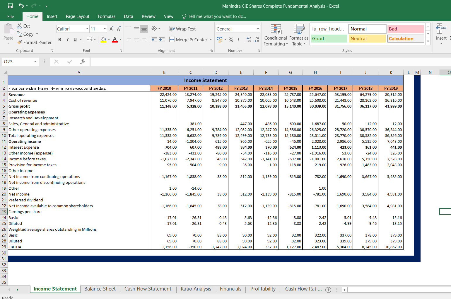Apply the Calculation cell style
451x299 pixels.
406,39
